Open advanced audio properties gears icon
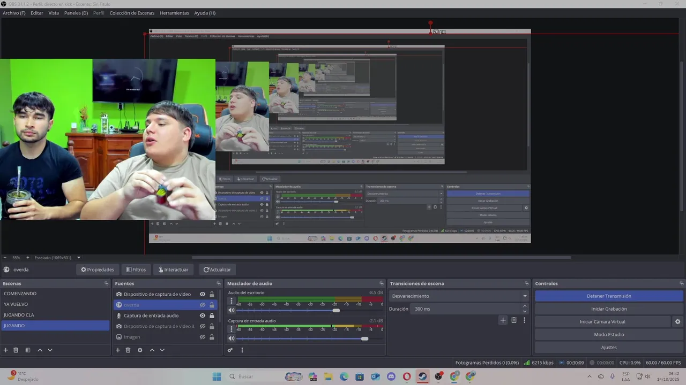The image size is (686, 385). 230,350
